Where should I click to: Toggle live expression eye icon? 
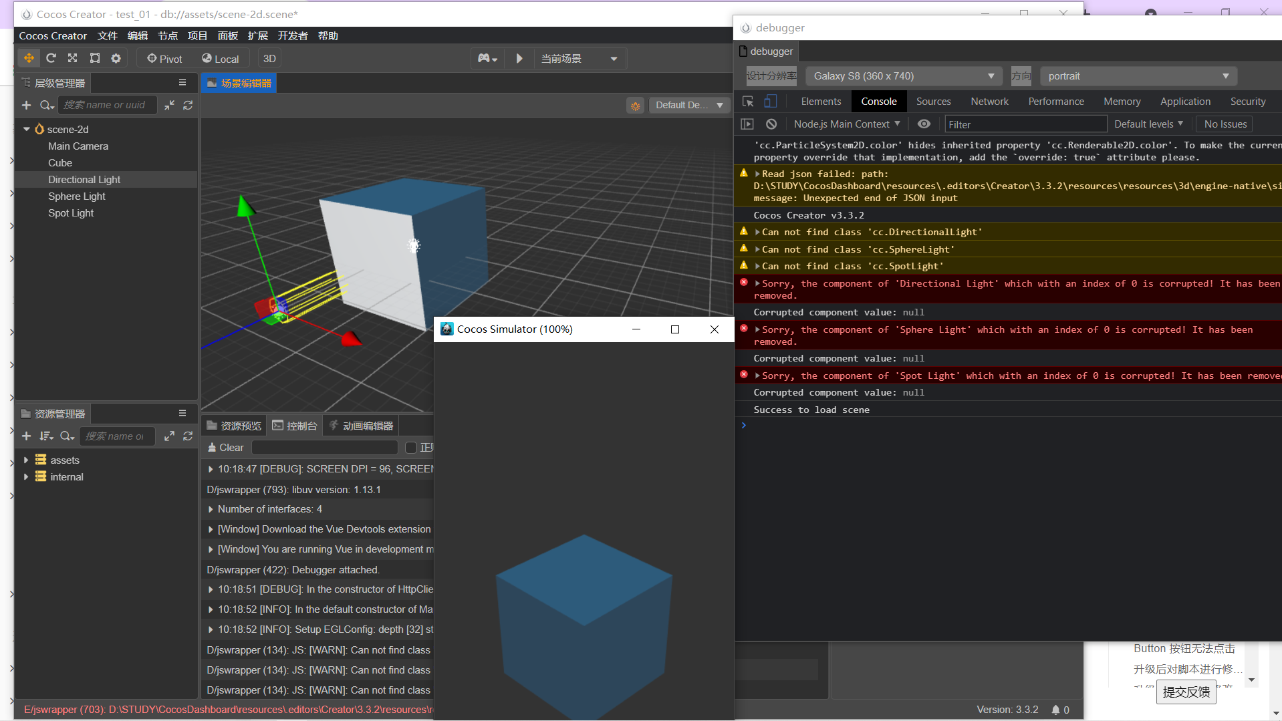click(x=924, y=124)
